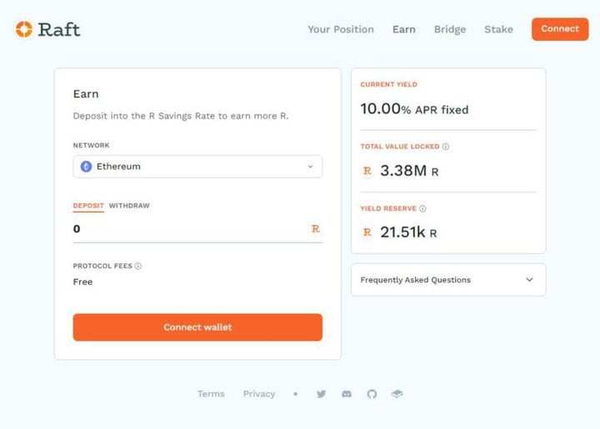Open the Stake page
Image resolution: width=600 pixels, height=429 pixels.
coord(498,29)
